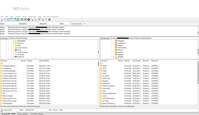This screenshot has height=115, width=199.
Task: Click the Quickconnect button
Action: (77, 24)
